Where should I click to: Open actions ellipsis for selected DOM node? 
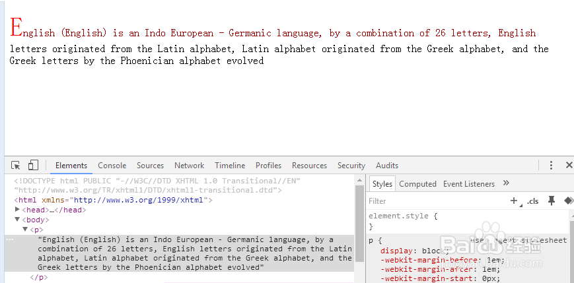(10, 239)
